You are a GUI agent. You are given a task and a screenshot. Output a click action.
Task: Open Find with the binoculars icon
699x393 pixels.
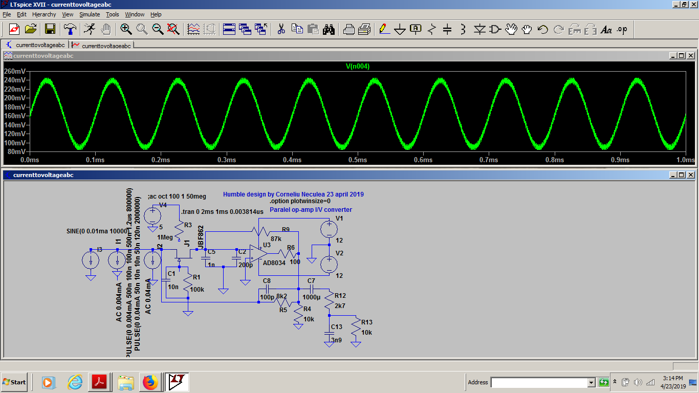pos(329,29)
